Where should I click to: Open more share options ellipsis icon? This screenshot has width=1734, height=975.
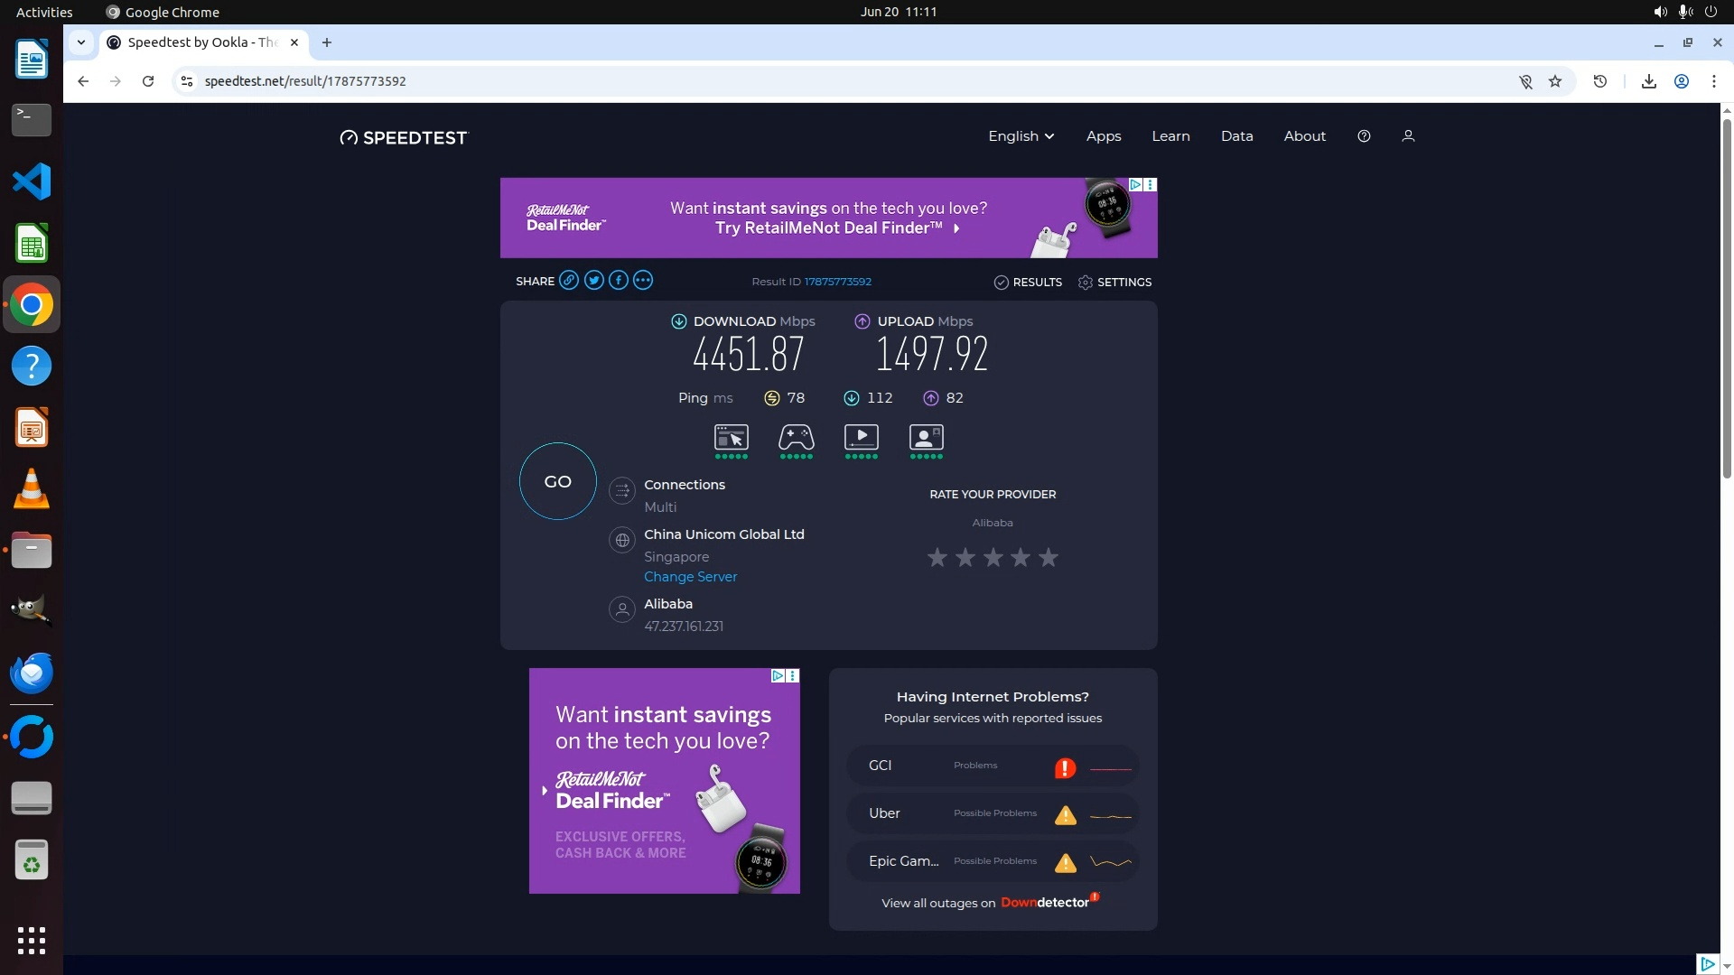click(x=642, y=281)
